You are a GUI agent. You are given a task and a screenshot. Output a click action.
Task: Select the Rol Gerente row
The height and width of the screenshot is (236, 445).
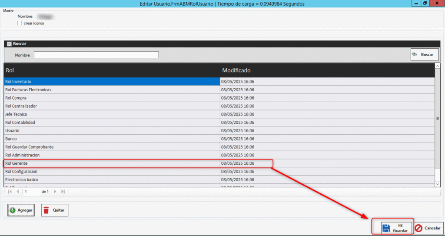point(112,163)
